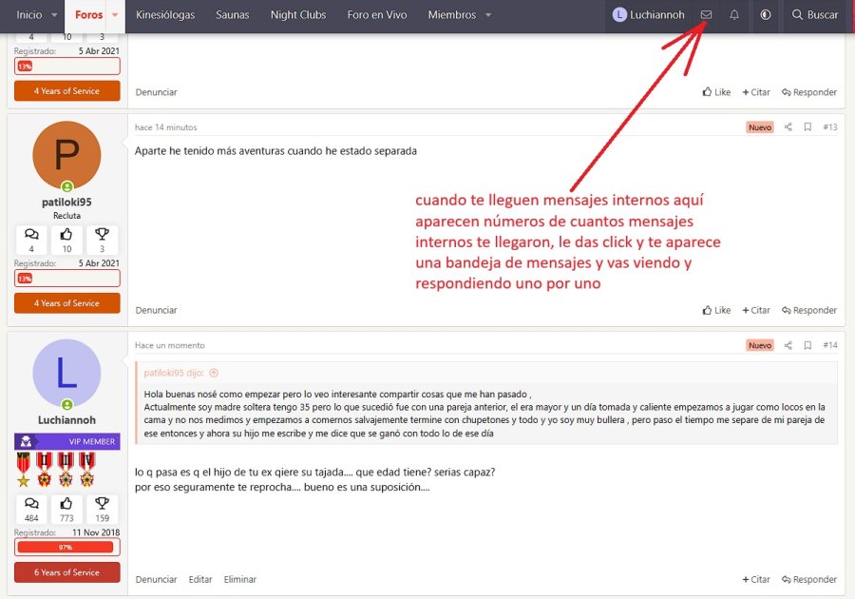Image resolution: width=855 pixels, height=599 pixels.
Task: Share post #13 using the share icon
Action: 788,127
